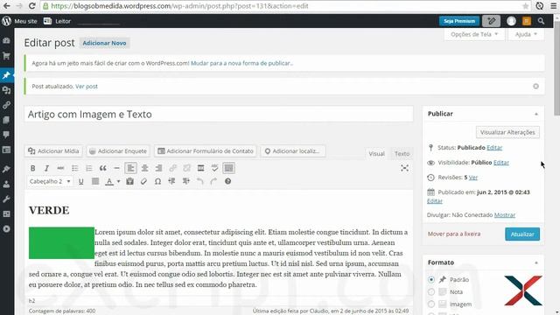Insert a bulleted list
Viewport: 560px width, 315px height.
pyautogui.click(x=74, y=168)
